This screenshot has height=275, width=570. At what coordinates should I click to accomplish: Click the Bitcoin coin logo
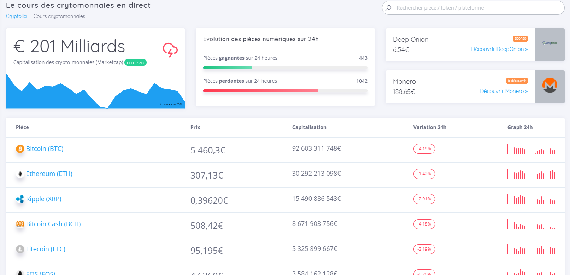(20, 149)
